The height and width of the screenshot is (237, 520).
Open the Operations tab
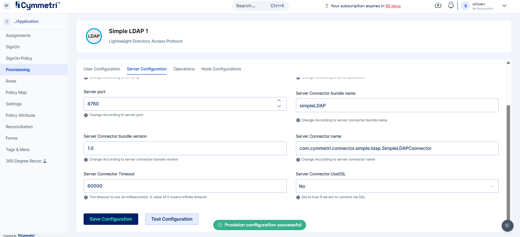184,69
